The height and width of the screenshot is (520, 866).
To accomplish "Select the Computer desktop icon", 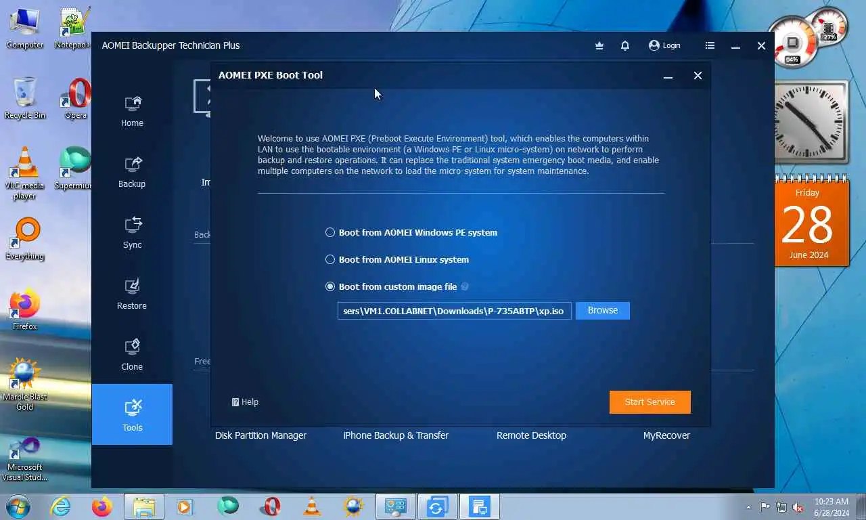I will 25,28.
